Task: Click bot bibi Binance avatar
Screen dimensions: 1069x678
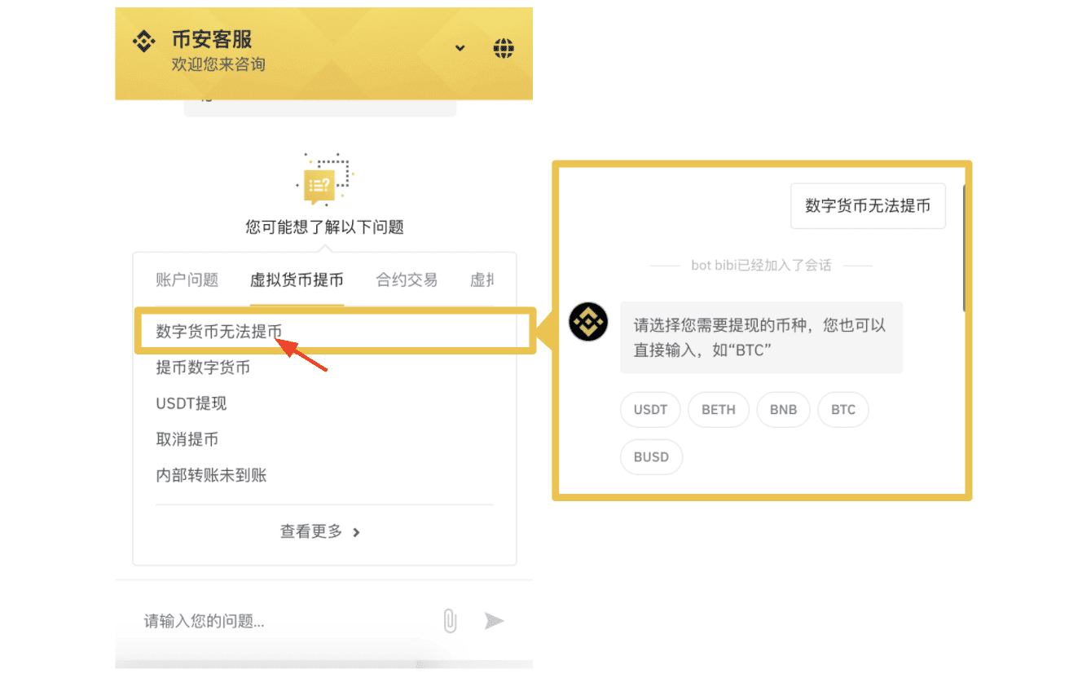Action: click(588, 322)
